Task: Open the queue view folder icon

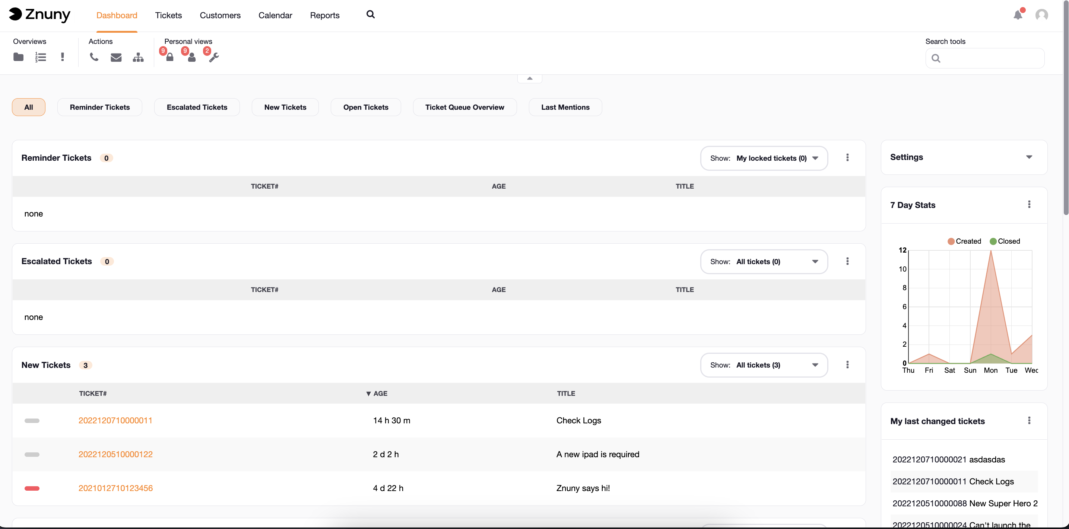Action: [x=18, y=57]
